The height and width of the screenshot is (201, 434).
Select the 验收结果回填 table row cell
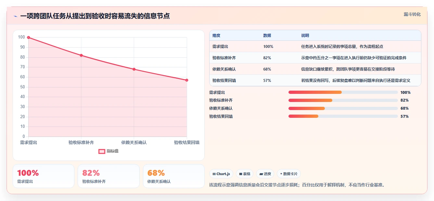224,81
